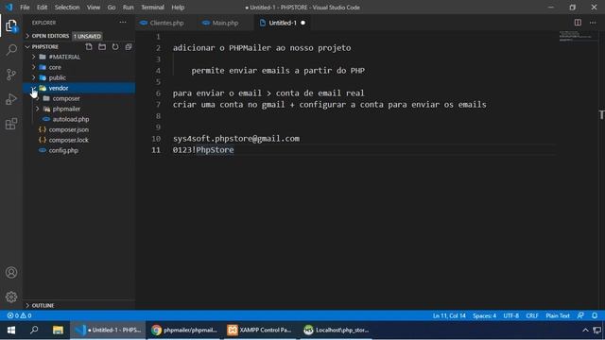Select the Untitled-1 tab
This screenshot has height=340, width=605.
pyautogui.click(x=283, y=23)
